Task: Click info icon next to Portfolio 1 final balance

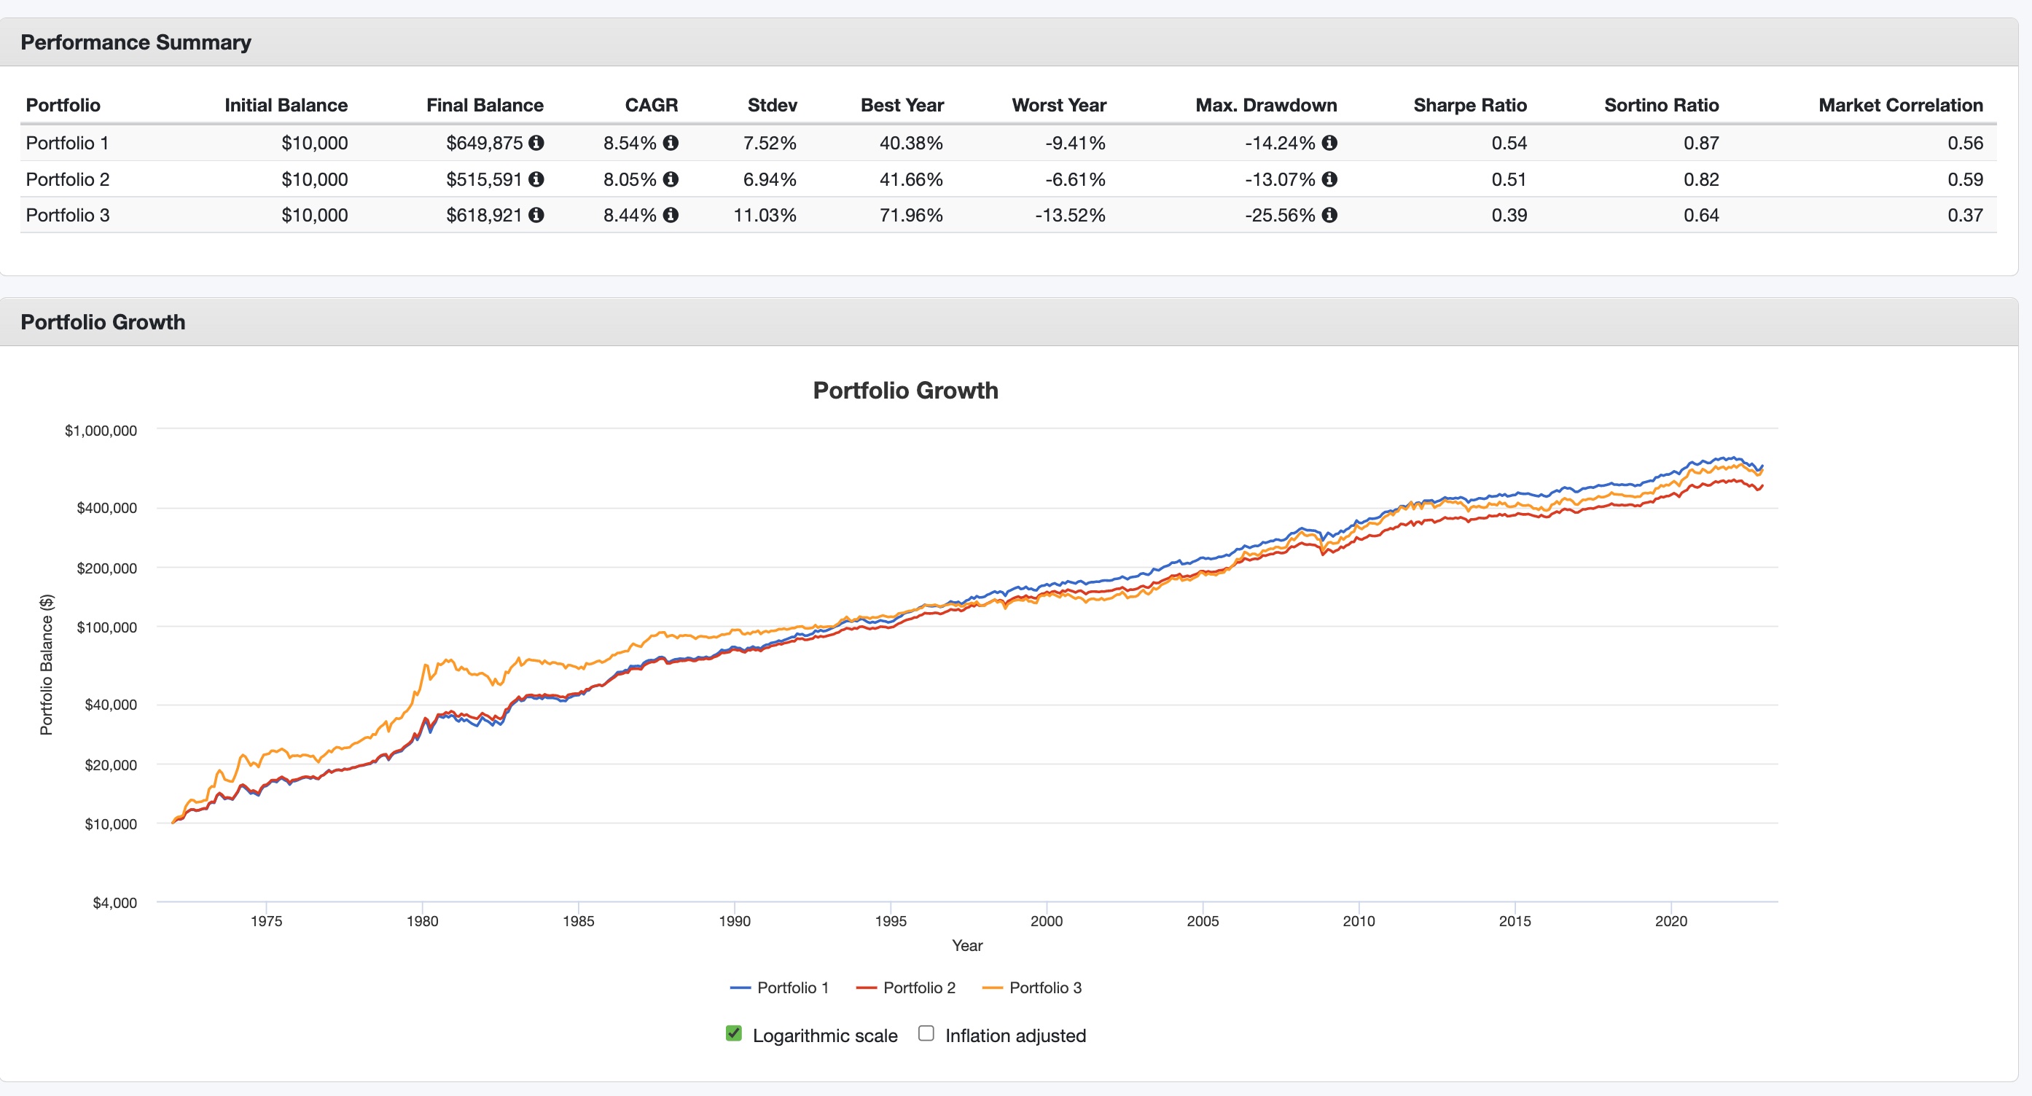Action: point(536,143)
